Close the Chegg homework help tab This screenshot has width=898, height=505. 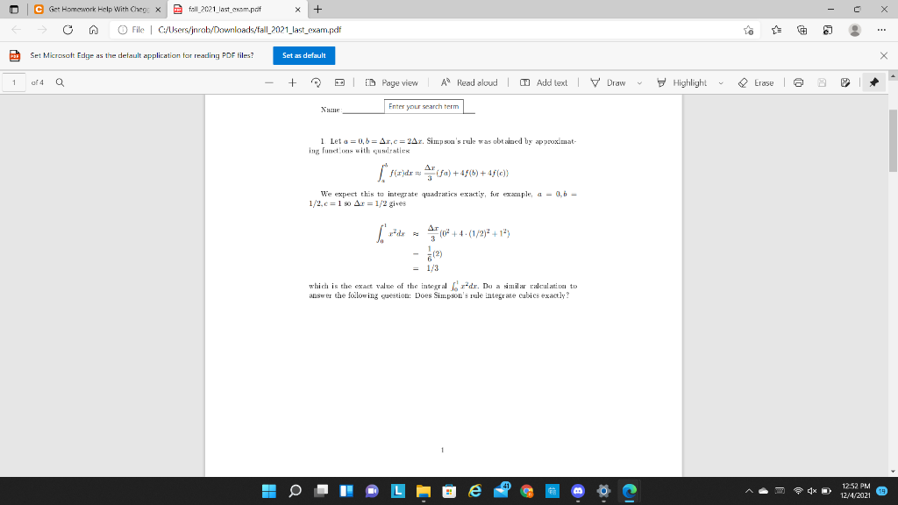point(158,10)
